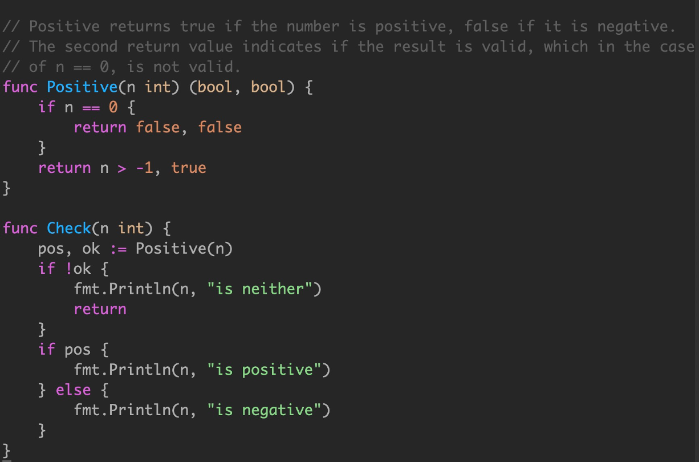Click the closing brace of the Positive function
Viewport: 699px width, 462px height.
click(x=7, y=188)
